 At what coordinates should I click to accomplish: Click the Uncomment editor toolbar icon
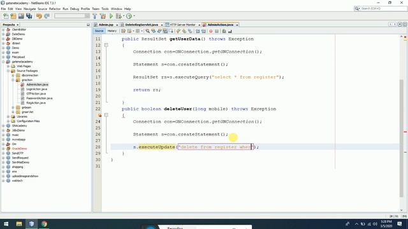click(x=230, y=31)
